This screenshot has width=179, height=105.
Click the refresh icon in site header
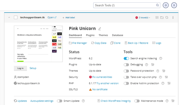point(167,17)
